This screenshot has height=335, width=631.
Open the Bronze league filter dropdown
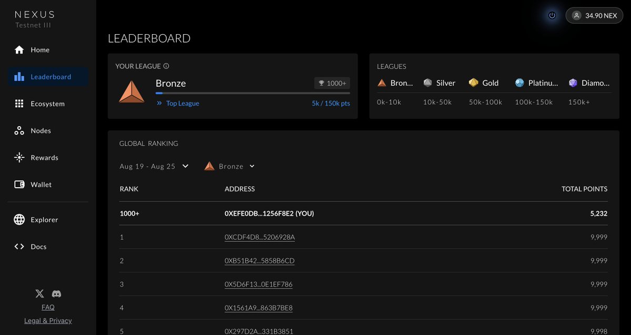230,166
